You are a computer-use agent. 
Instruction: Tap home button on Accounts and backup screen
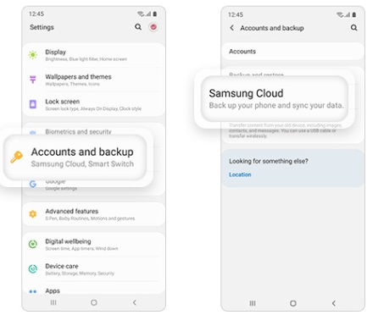click(293, 303)
